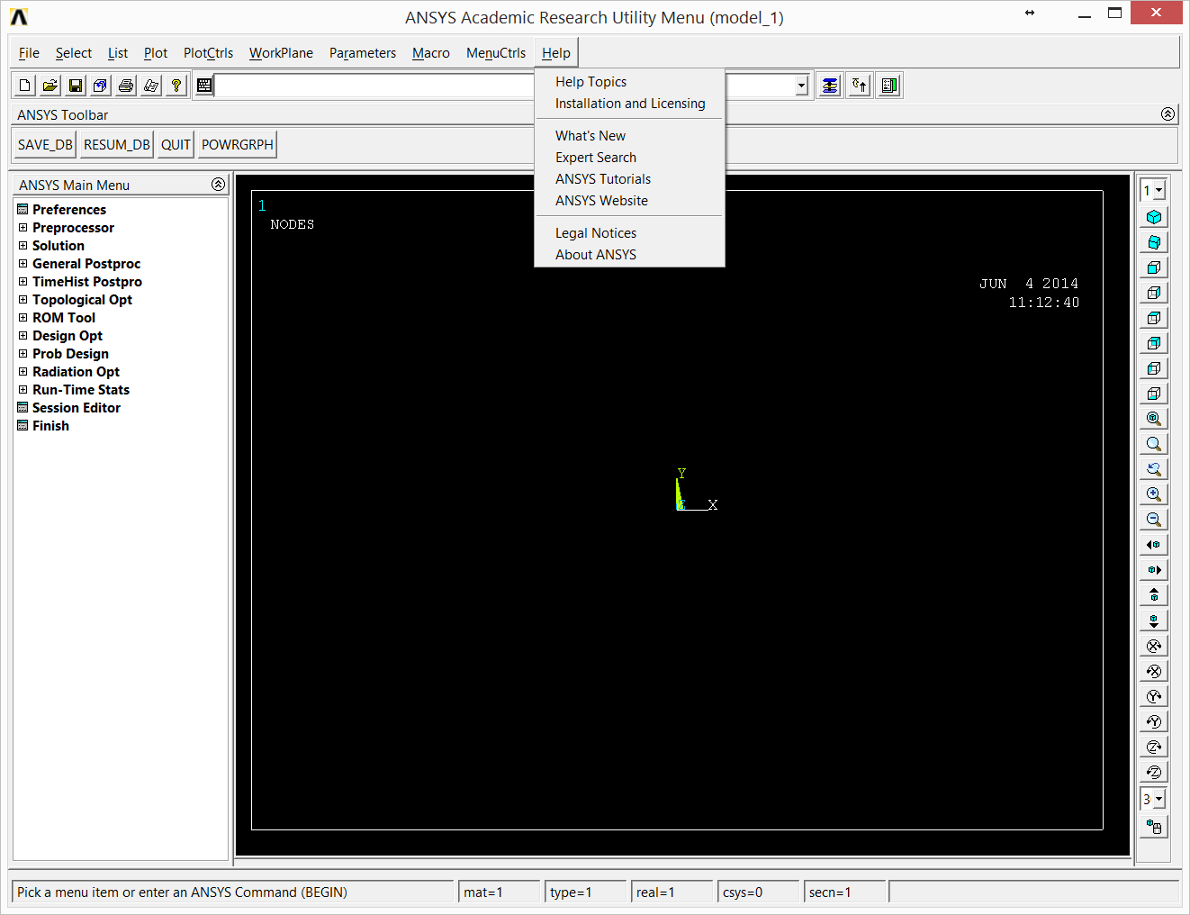Open the PlotCtrls menu
Screen dimensions: 1190x915
click(x=208, y=53)
